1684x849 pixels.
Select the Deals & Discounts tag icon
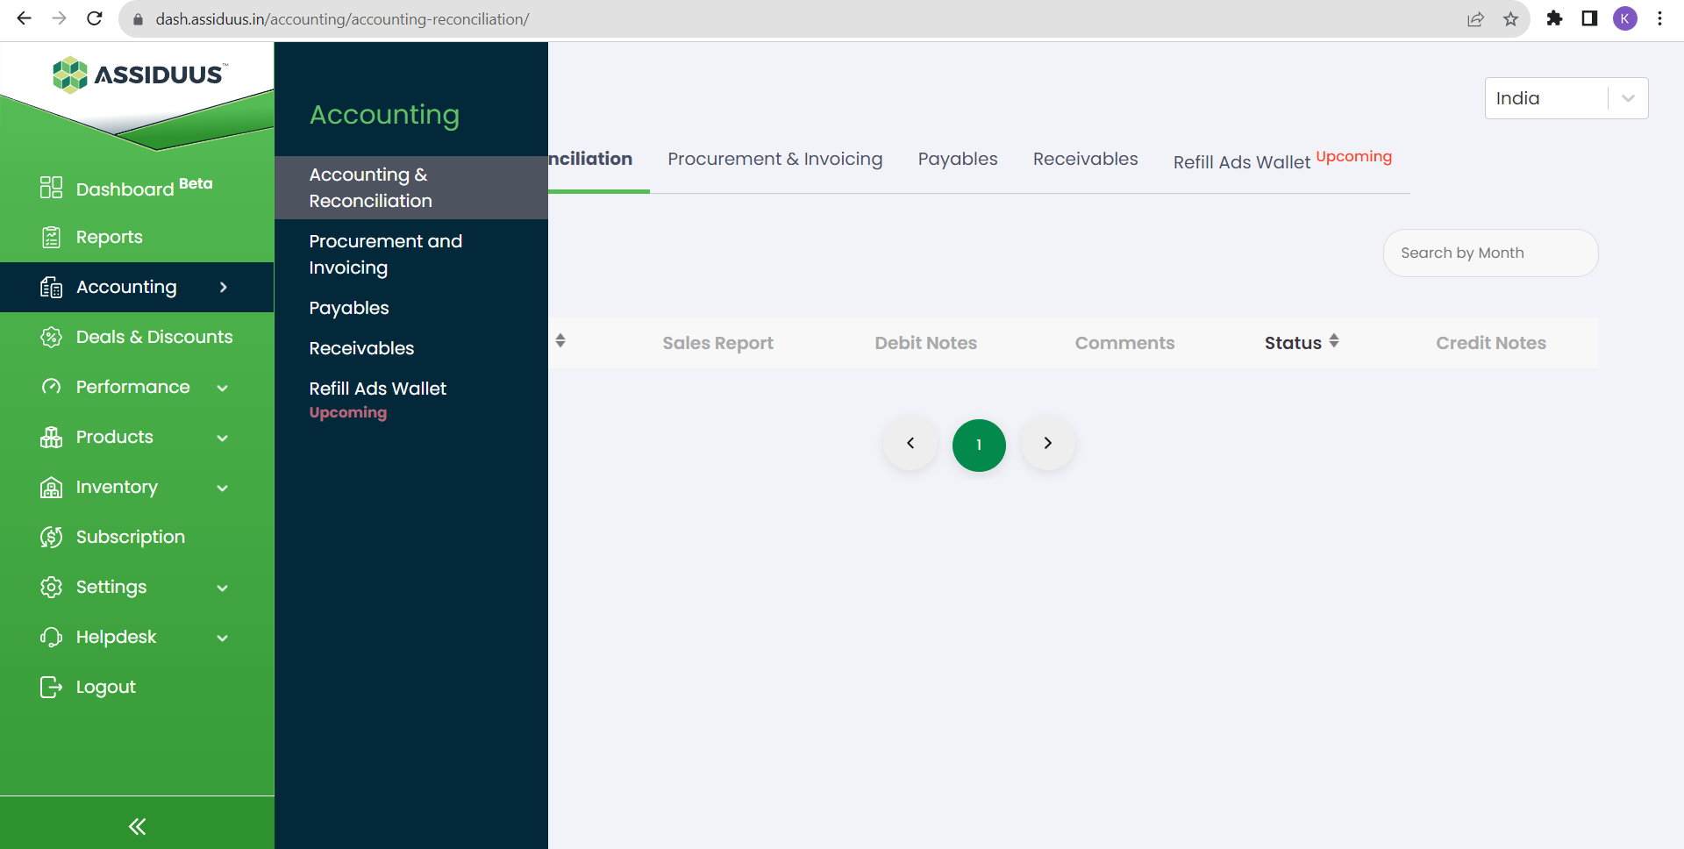pyautogui.click(x=51, y=336)
